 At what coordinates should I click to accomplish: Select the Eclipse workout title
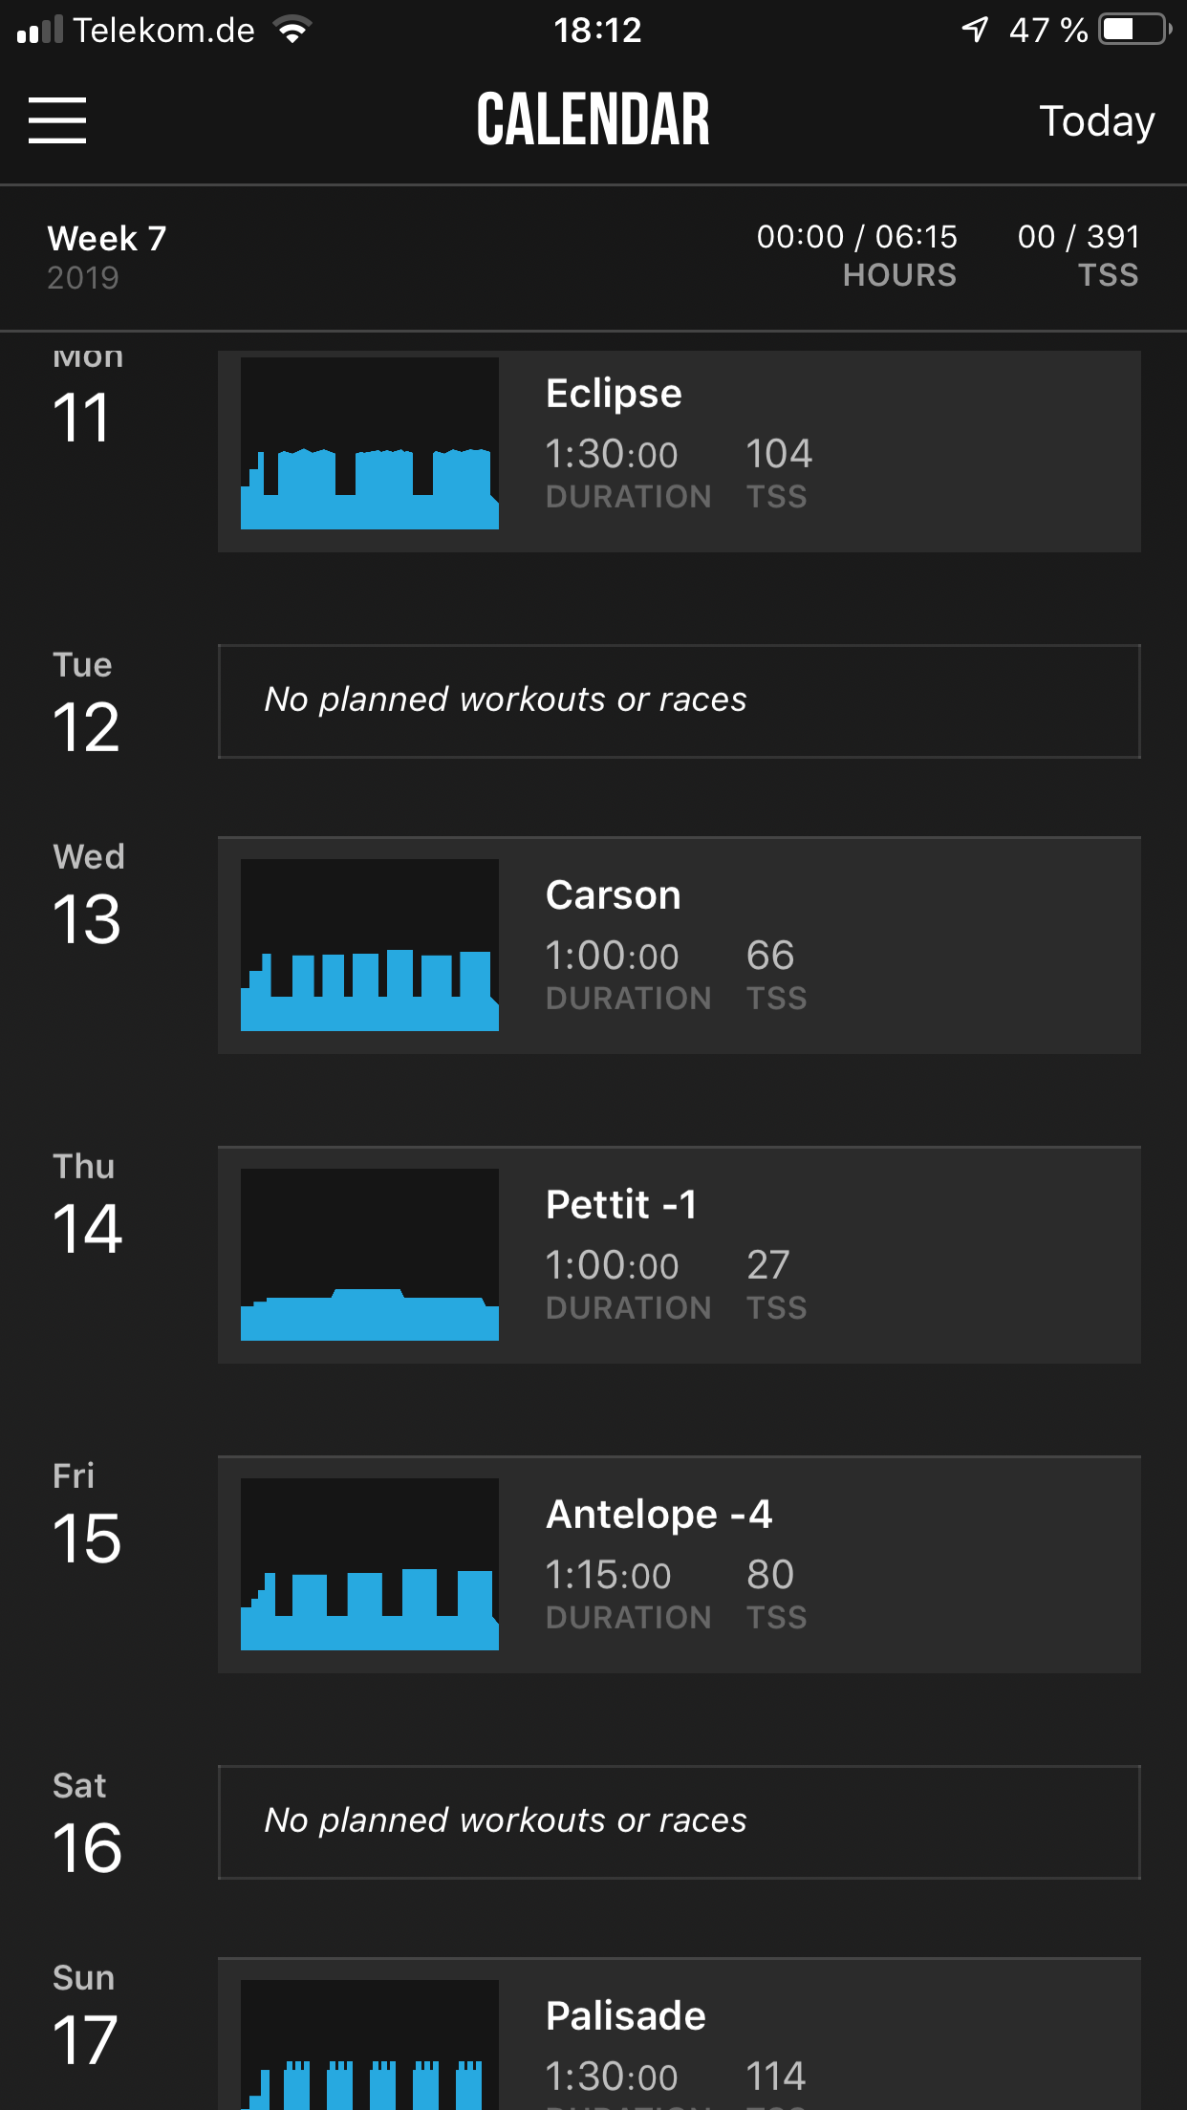(x=614, y=394)
